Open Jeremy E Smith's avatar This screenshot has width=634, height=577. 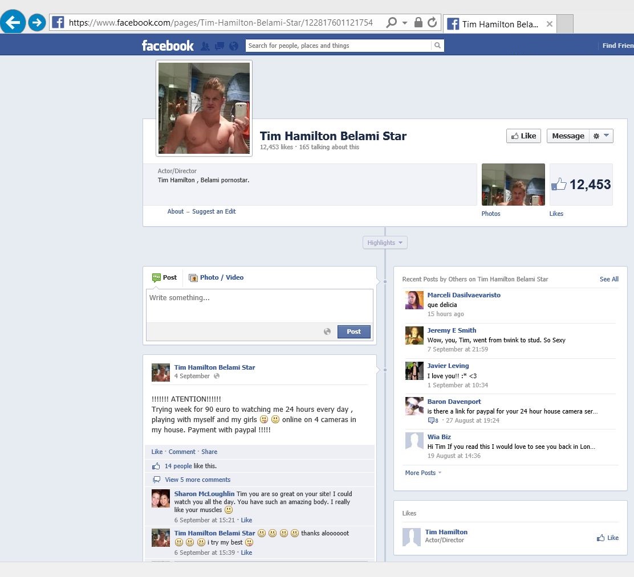pyautogui.click(x=414, y=335)
